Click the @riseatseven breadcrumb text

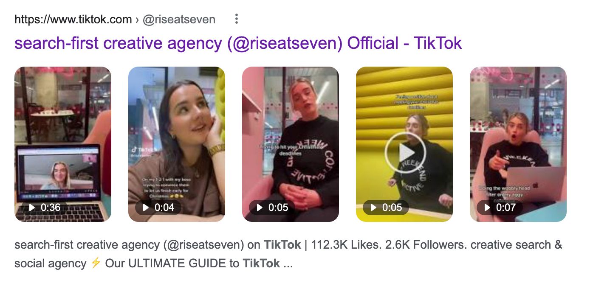coord(179,20)
